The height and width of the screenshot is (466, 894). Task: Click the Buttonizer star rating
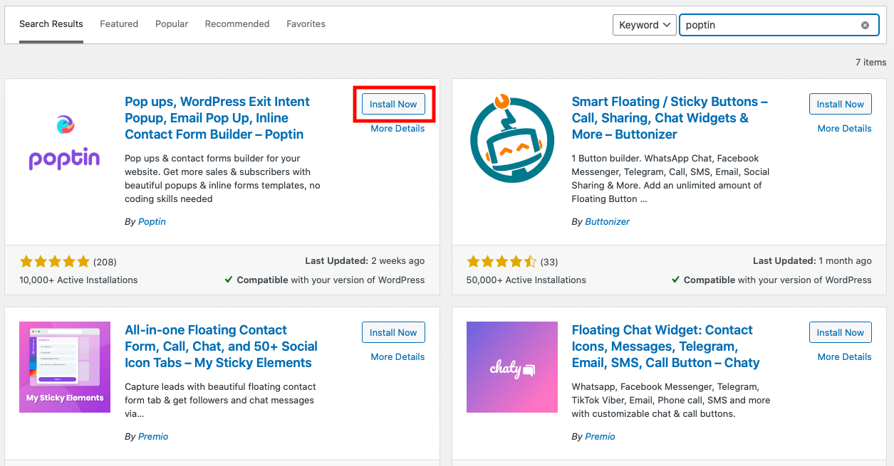(x=501, y=261)
